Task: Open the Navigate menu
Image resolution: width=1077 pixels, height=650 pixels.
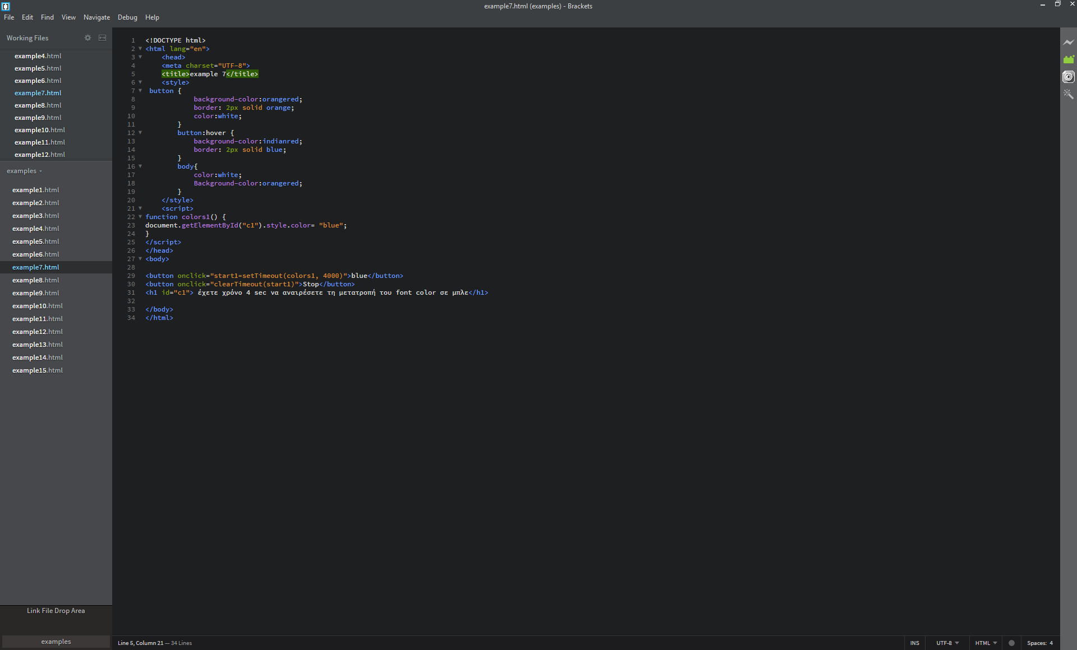Action: 96,17
